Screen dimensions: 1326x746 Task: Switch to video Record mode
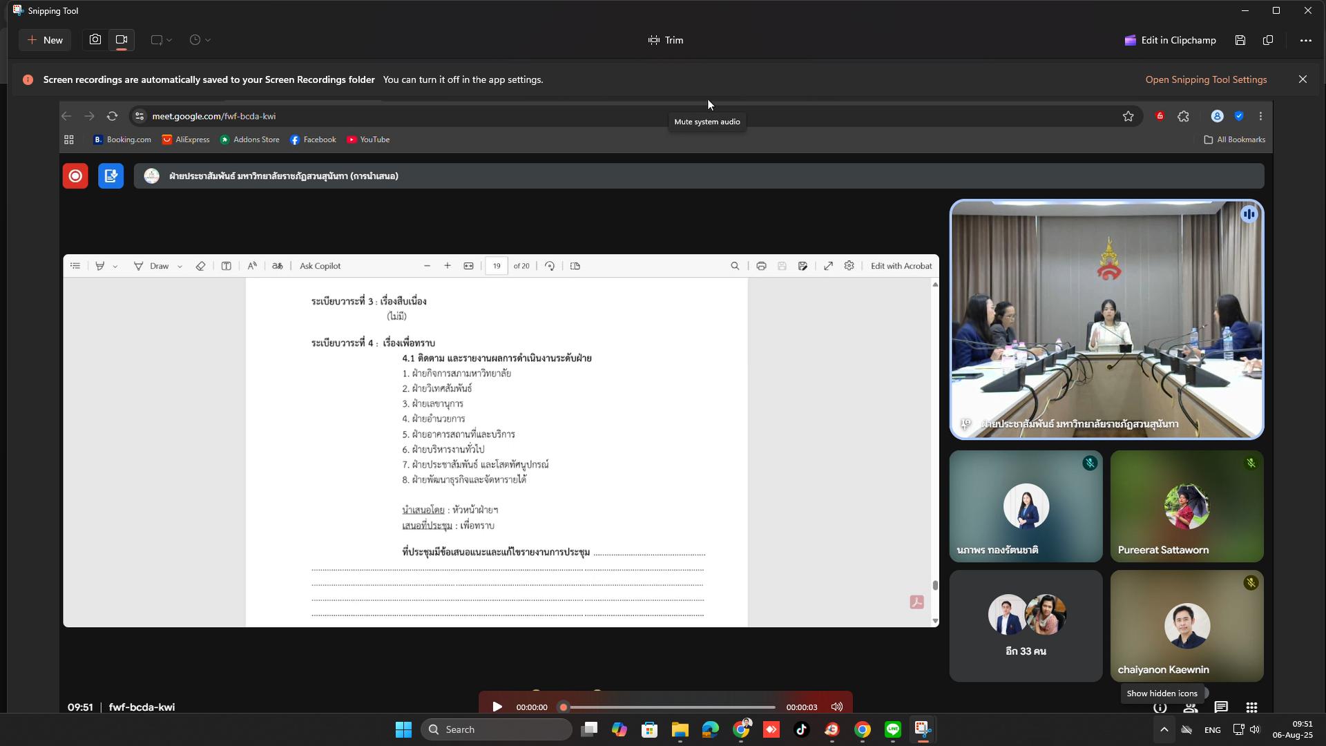122,40
